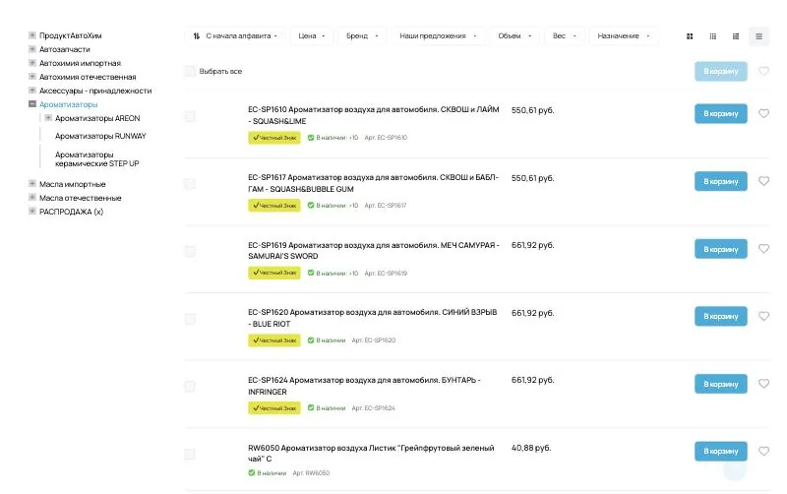The image size is (787, 494).
Task: Click the 661,92 руб. price of EC-SP1624
Action: pyautogui.click(x=532, y=380)
